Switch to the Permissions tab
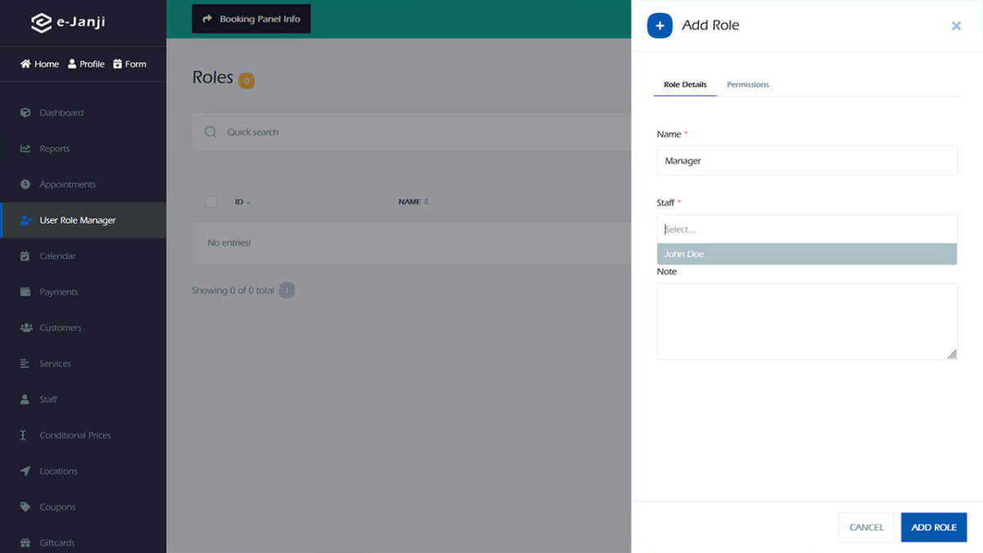Image resolution: width=983 pixels, height=553 pixels. [x=748, y=84]
